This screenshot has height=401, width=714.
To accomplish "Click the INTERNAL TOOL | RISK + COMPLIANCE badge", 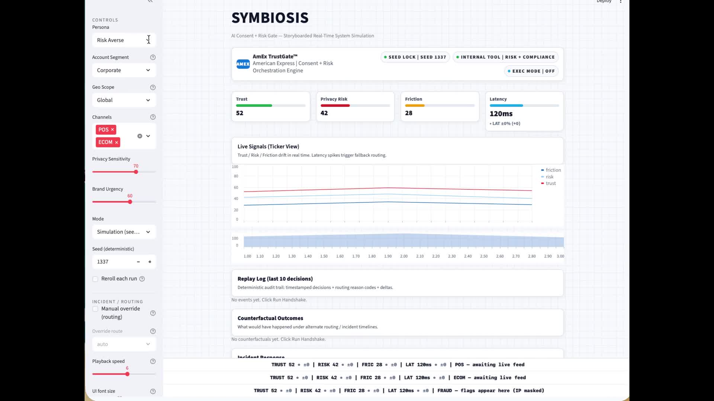I will coord(505,57).
